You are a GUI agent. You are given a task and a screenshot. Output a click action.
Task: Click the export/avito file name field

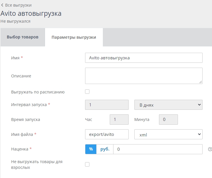(107, 134)
